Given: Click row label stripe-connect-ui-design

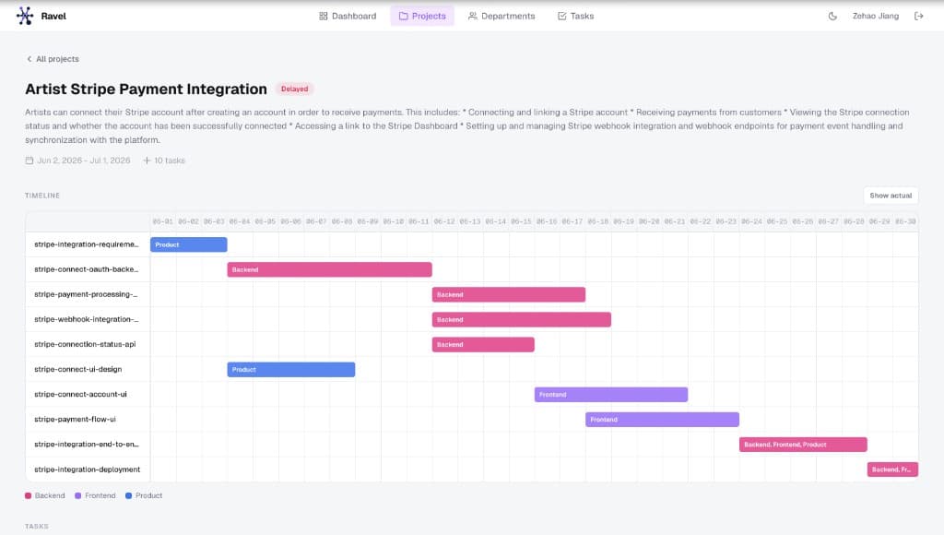Looking at the screenshot, I should [x=78, y=369].
